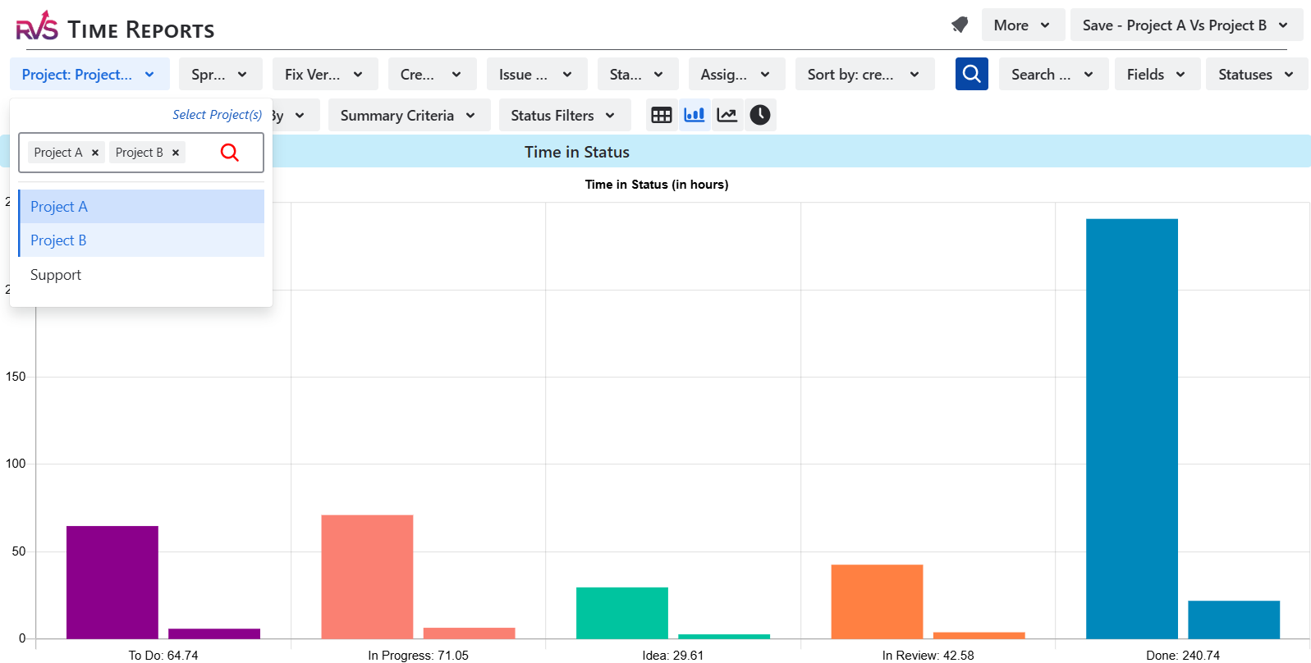This screenshot has width=1311, height=663.
Task: Open the Statuses dropdown
Action: 1257,74
